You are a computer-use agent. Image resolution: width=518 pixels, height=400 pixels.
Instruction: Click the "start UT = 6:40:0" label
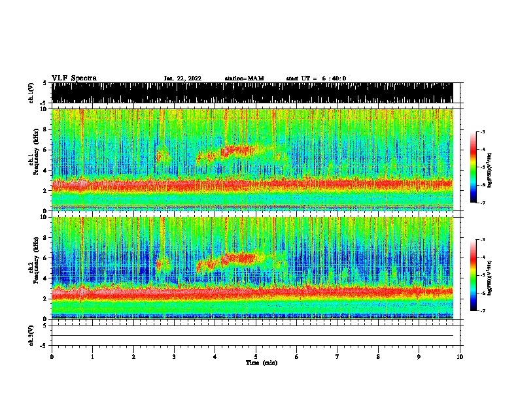(316, 78)
